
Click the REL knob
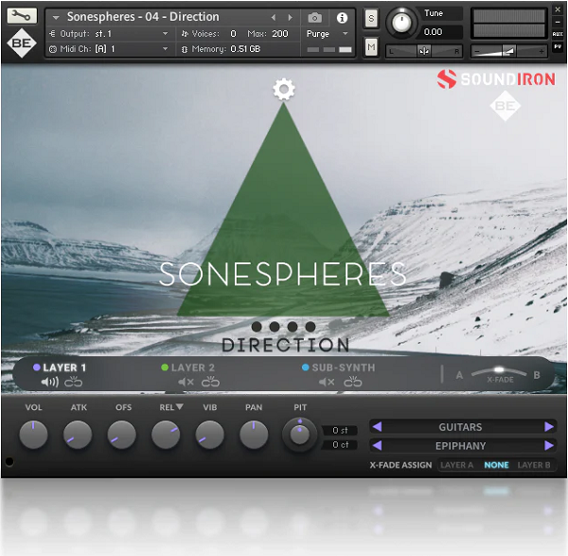(x=166, y=434)
